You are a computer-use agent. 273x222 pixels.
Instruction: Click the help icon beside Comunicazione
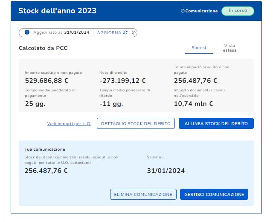tap(183, 11)
